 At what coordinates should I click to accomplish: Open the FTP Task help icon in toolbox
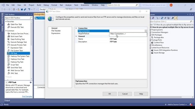pyautogui.click(x=30, y=82)
